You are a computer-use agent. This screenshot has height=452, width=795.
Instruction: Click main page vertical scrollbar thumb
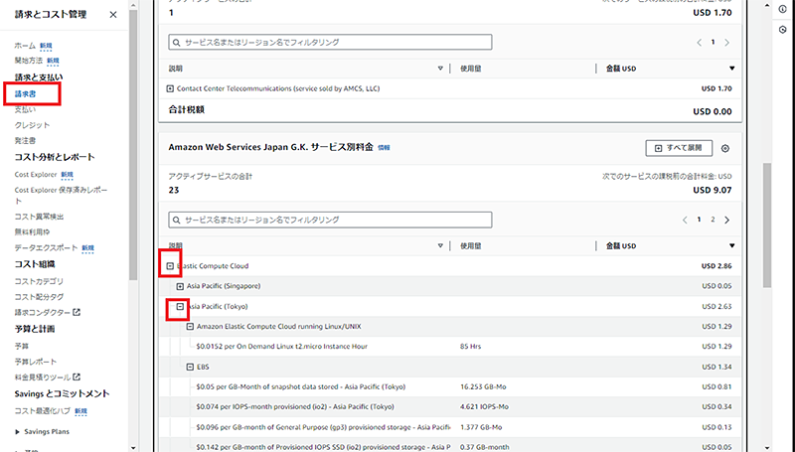point(767,225)
